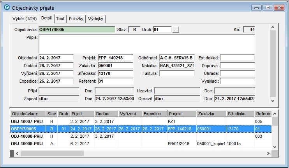This screenshot has width=289, height=168.
Task: Click into the Popis text area
Action: point(146,43)
